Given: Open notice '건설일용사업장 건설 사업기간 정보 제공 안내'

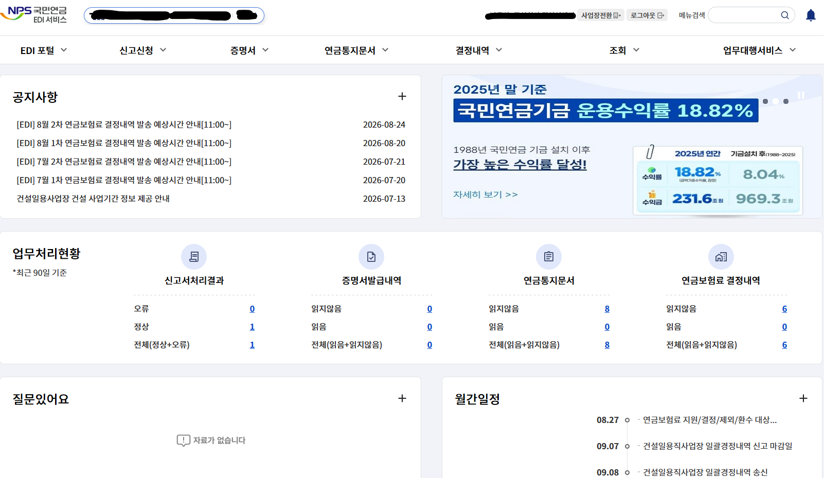Looking at the screenshot, I should (93, 199).
